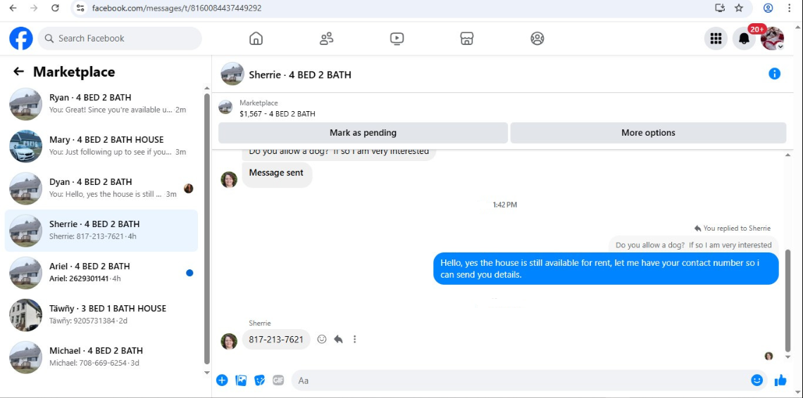Open the notifications bell
Viewport: 803px width, 398px height.
(744, 39)
